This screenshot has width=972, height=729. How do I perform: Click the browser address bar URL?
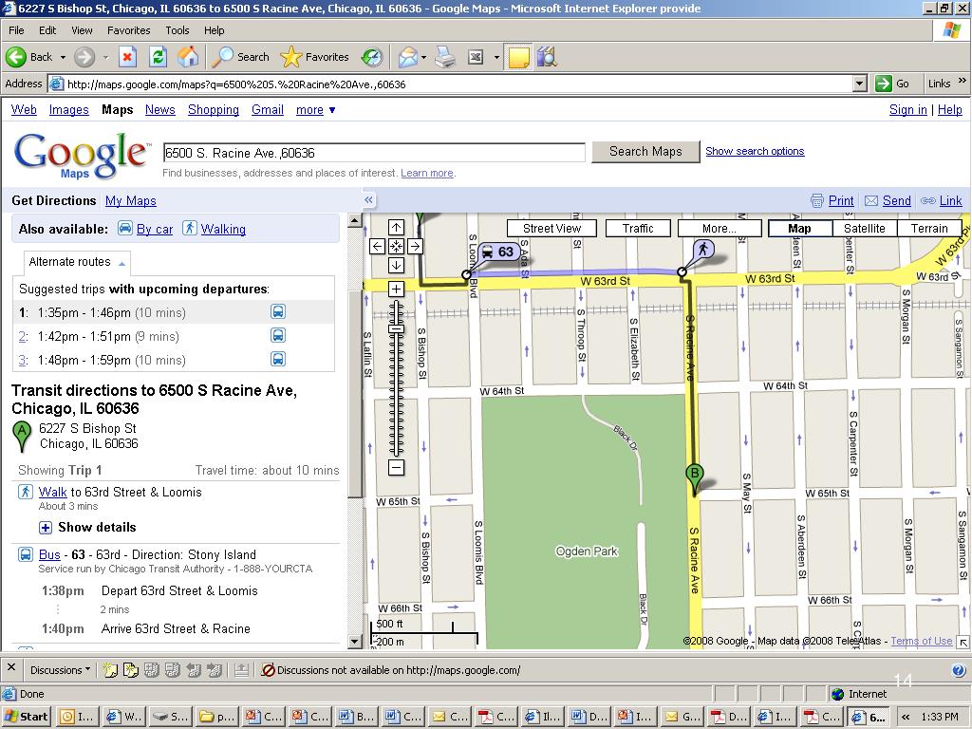[458, 84]
